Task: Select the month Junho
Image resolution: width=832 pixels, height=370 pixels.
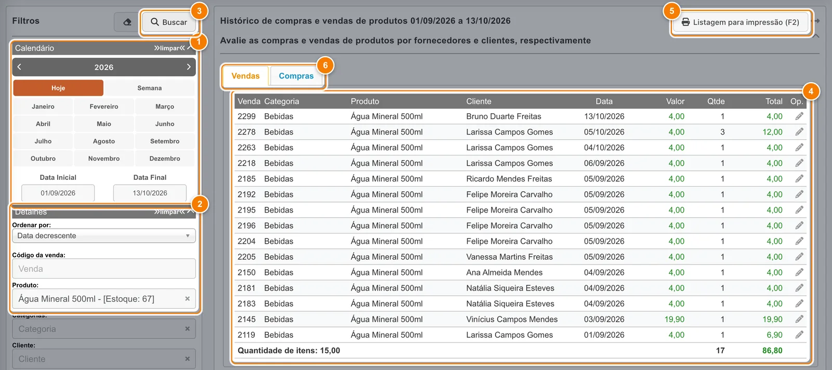Action: (x=165, y=124)
